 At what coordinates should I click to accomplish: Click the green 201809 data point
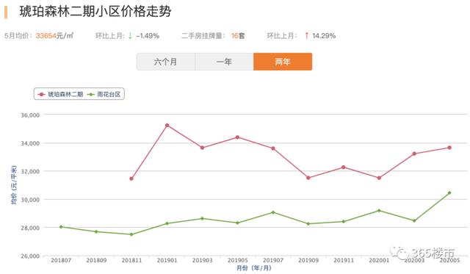pos(96,231)
